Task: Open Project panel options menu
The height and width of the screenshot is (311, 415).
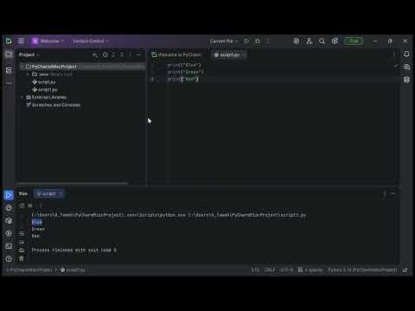Action: (x=130, y=54)
